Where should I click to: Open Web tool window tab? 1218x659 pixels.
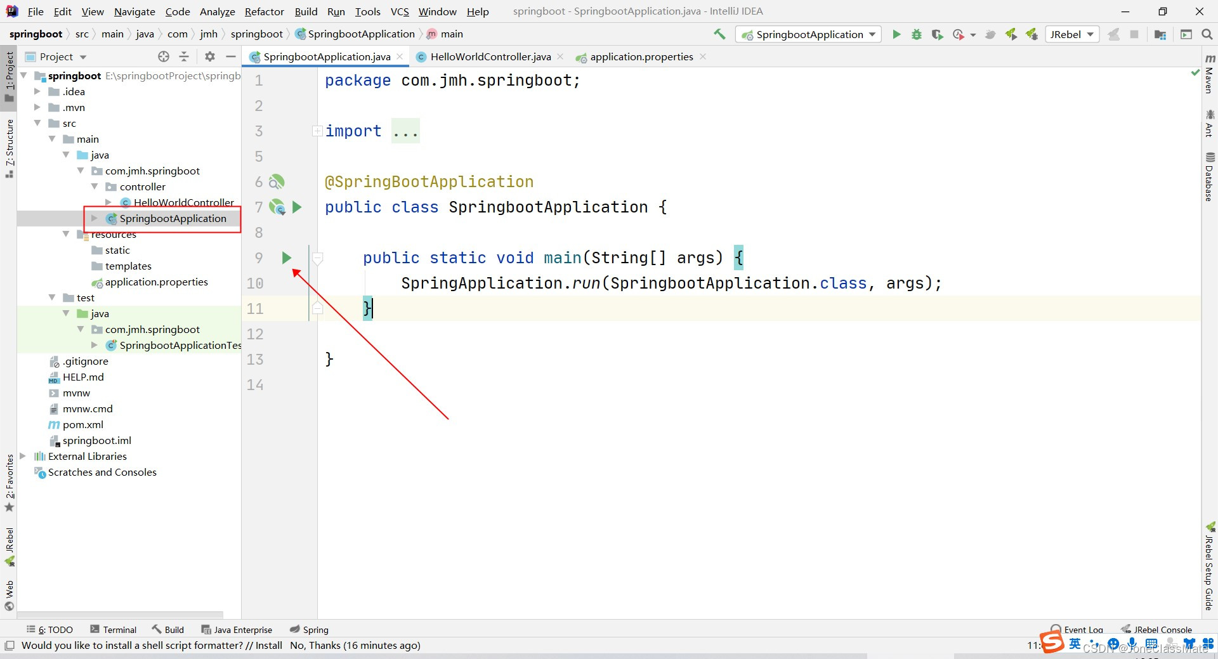click(9, 596)
